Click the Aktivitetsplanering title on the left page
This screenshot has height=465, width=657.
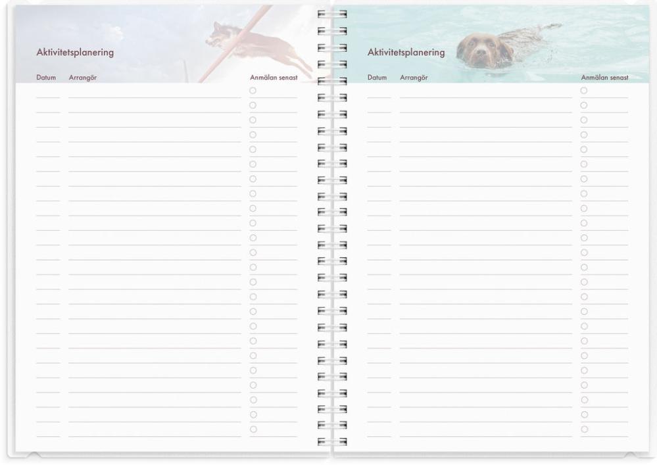click(x=75, y=53)
